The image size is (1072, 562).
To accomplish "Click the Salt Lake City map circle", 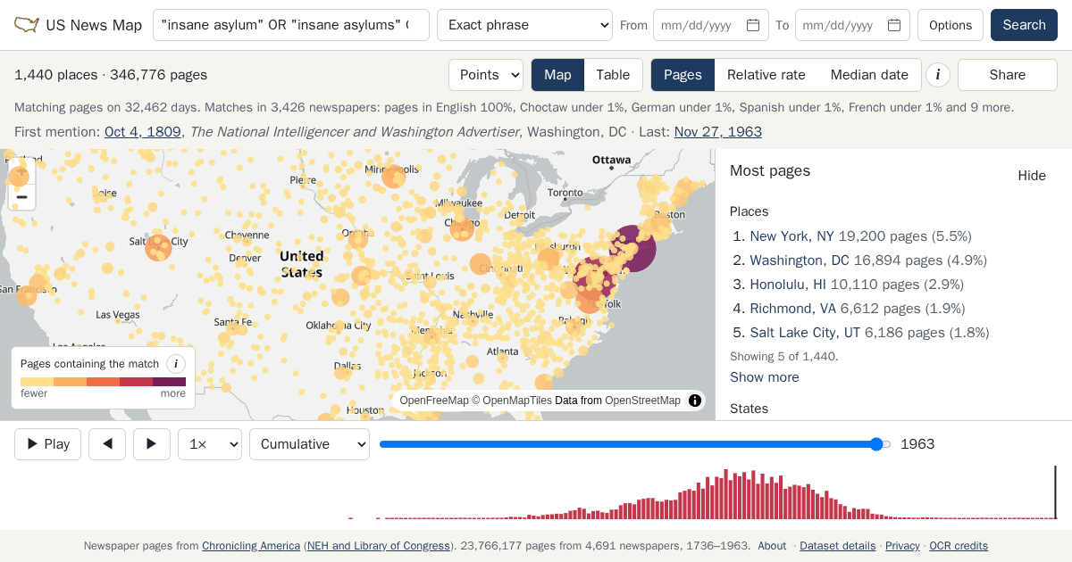I will tap(158, 247).
